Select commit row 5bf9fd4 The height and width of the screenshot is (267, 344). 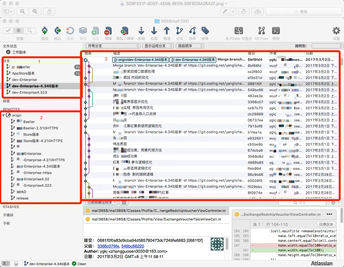211,60
